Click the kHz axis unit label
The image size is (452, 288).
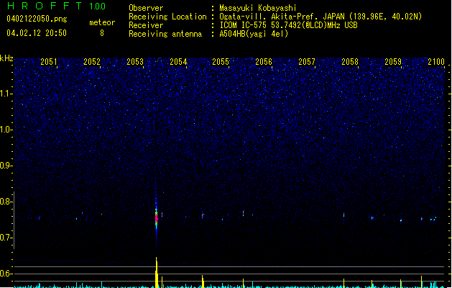tap(6, 58)
